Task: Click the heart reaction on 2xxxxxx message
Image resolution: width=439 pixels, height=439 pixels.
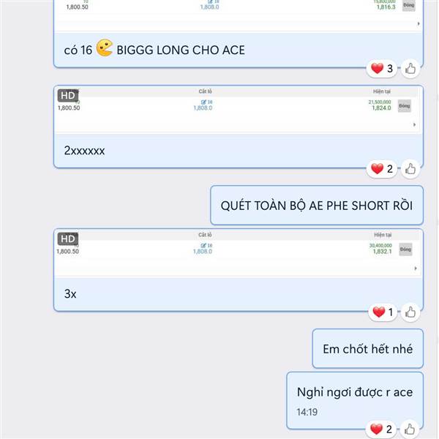Action: click(x=382, y=169)
